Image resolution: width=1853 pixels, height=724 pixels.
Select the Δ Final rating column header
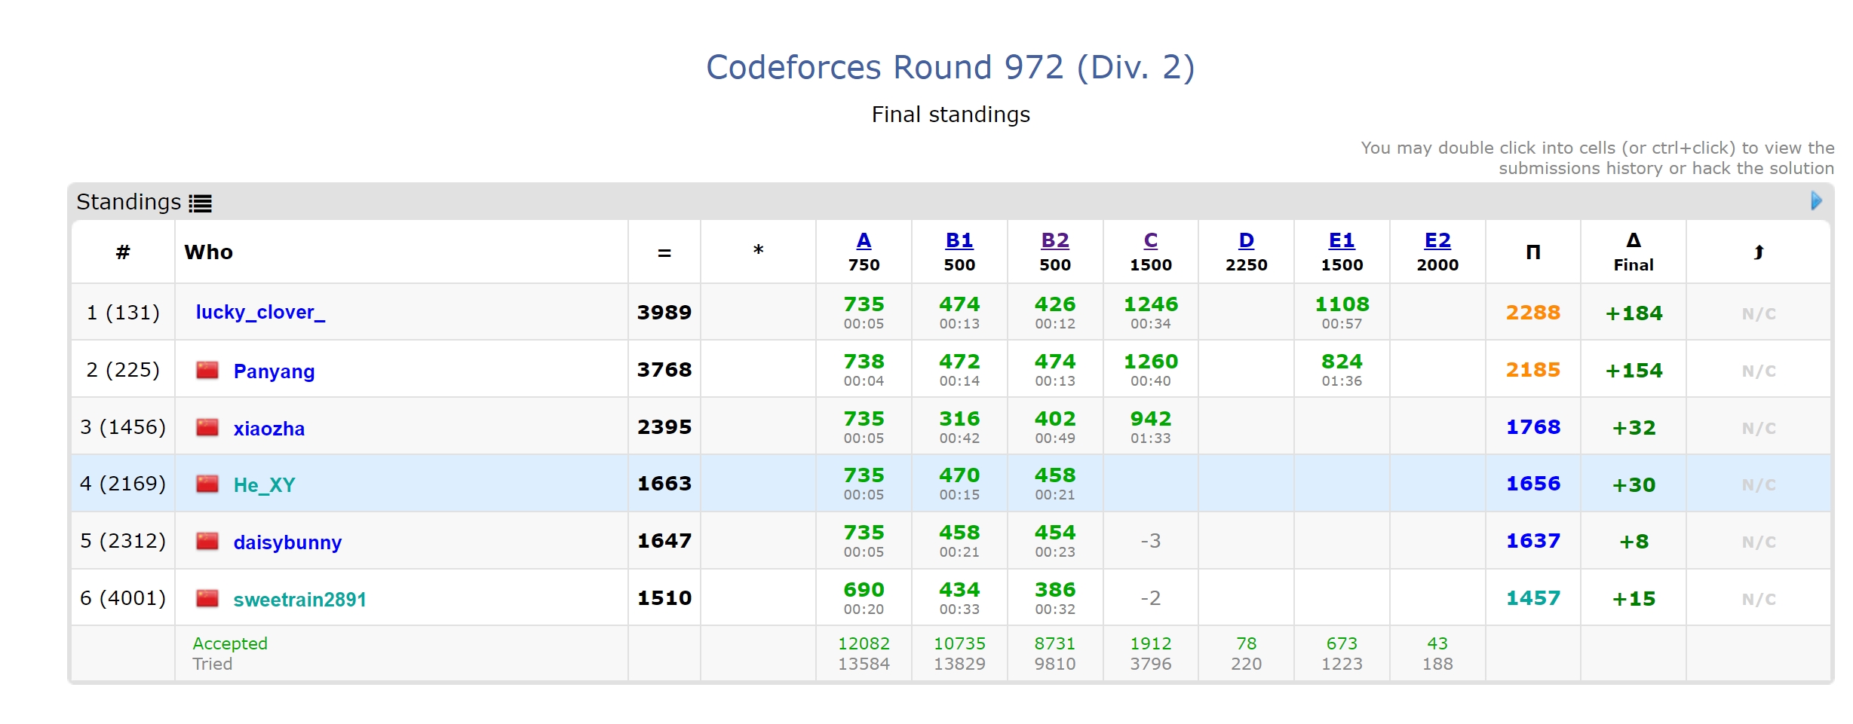1633,252
